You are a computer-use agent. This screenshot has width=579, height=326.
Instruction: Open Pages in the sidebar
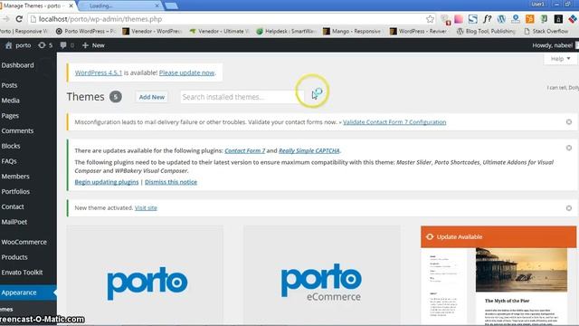[x=10, y=115]
